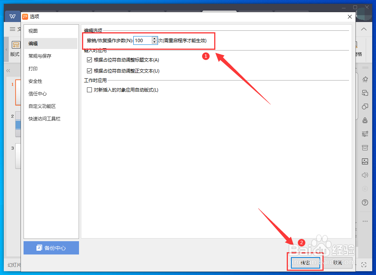
Task: Collapse the slide panel with double chevron
Action: coord(8,71)
